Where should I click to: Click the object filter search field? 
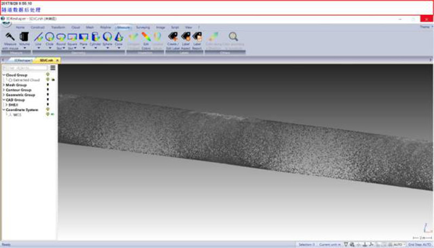[x=24, y=68]
